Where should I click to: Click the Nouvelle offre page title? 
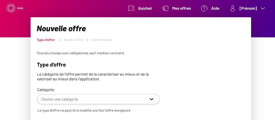click(61, 28)
